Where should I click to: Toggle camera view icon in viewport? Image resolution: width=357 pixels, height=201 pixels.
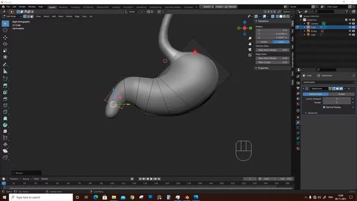250,50
